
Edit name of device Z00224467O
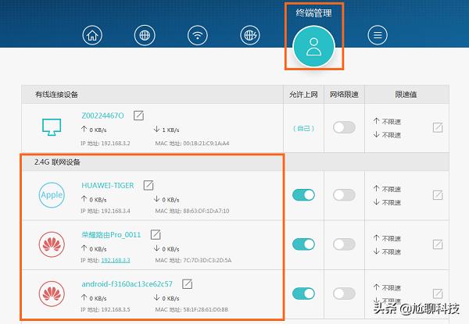[138, 116]
